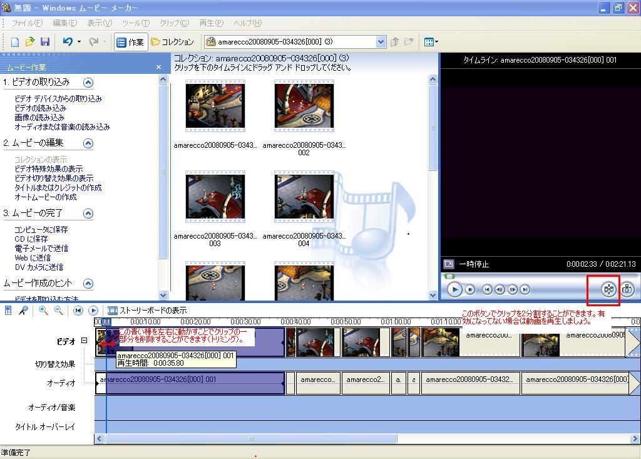Switch to ストーリーボードの表示 view
This screenshot has width=641, height=459.
(147, 311)
